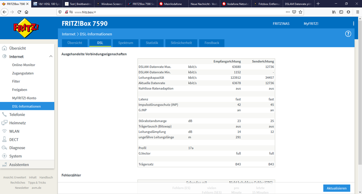
Task: Open the Inhalt footer link
Action: click(x=33, y=177)
